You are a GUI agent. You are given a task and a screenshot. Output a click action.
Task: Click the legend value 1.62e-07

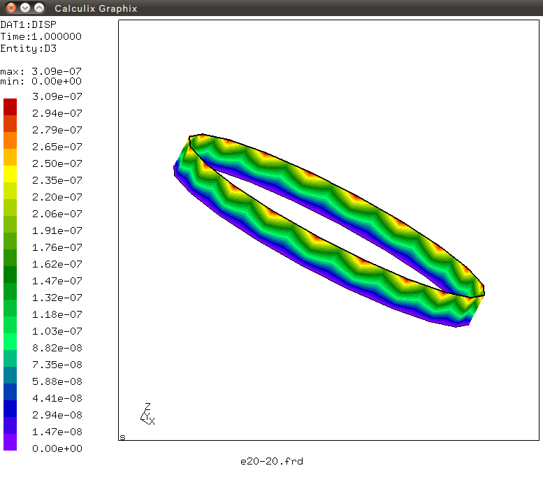click(57, 264)
